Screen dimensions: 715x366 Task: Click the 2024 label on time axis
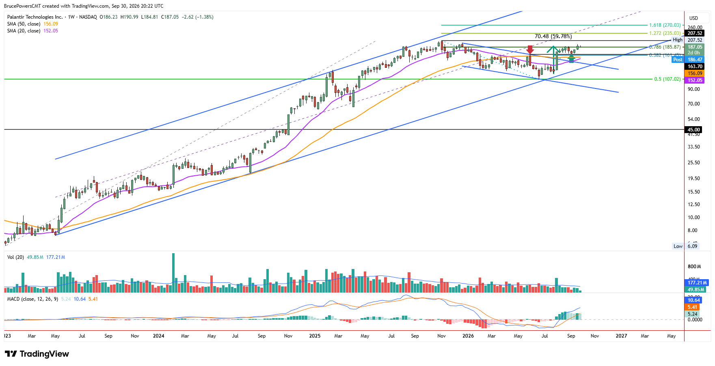(x=158, y=336)
